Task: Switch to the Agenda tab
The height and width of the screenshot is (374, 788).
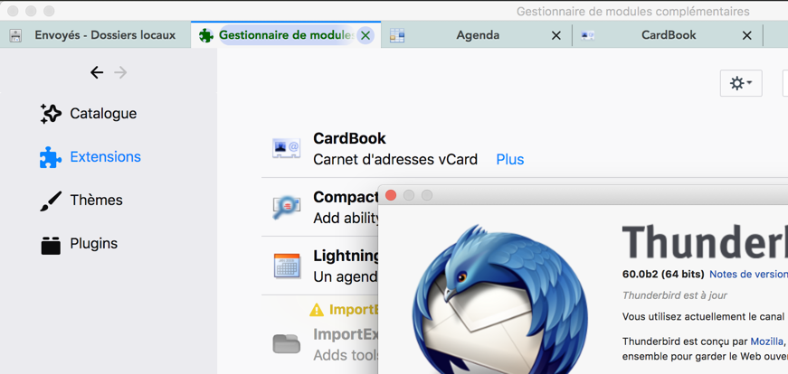Action: (x=478, y=35)
